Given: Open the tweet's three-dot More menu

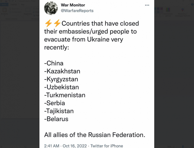Looking at the screenshot, I should (147, 5).
